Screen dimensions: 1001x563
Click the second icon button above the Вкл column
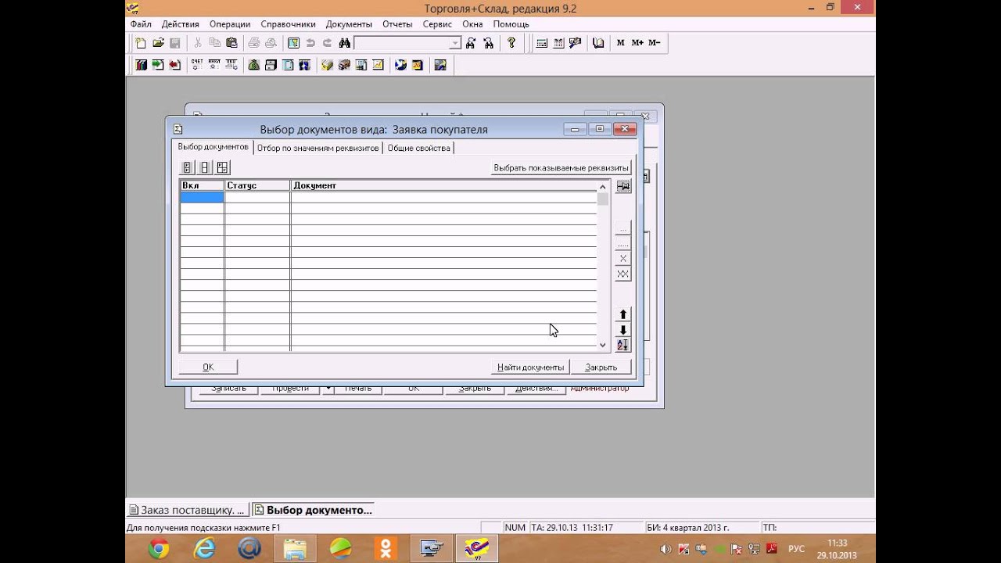[x=204, y=167]
